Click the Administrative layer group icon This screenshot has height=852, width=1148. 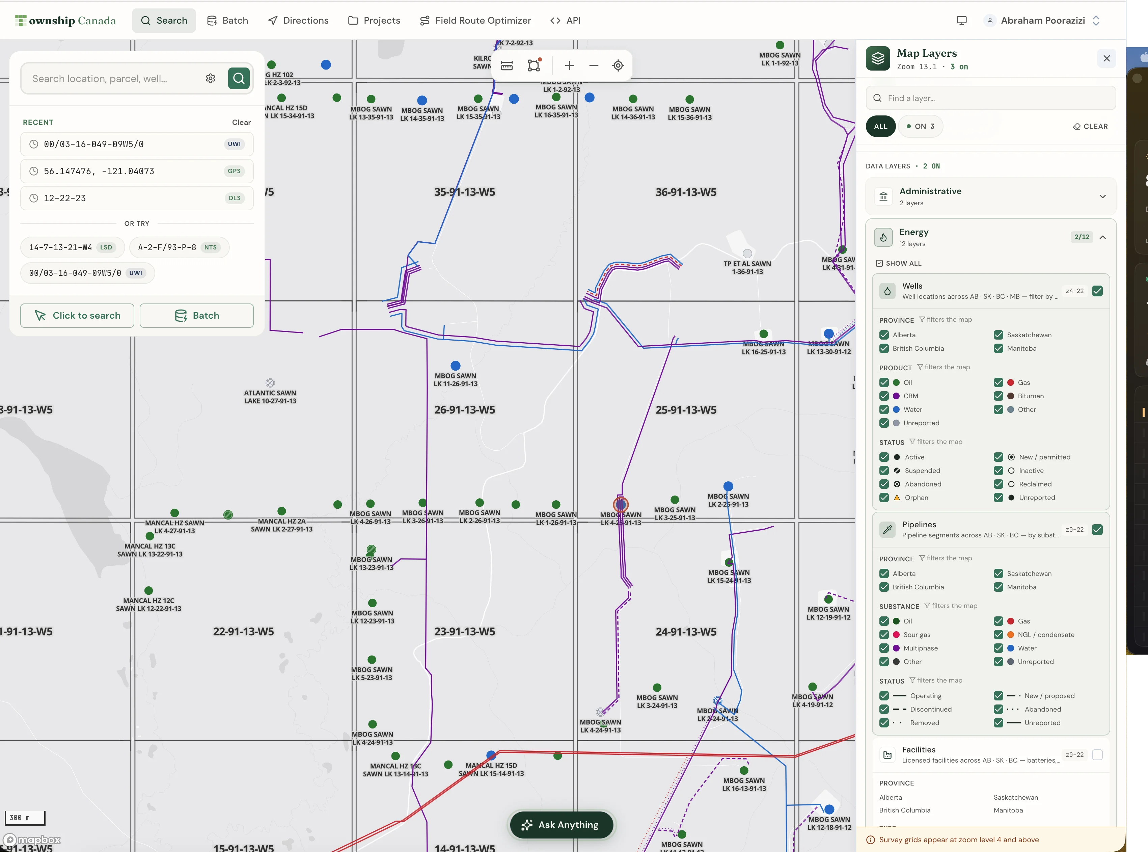tap(883, 196)
